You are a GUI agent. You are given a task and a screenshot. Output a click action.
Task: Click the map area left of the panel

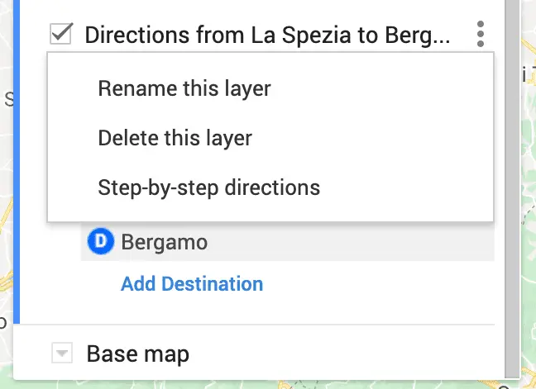click(6, 171)
